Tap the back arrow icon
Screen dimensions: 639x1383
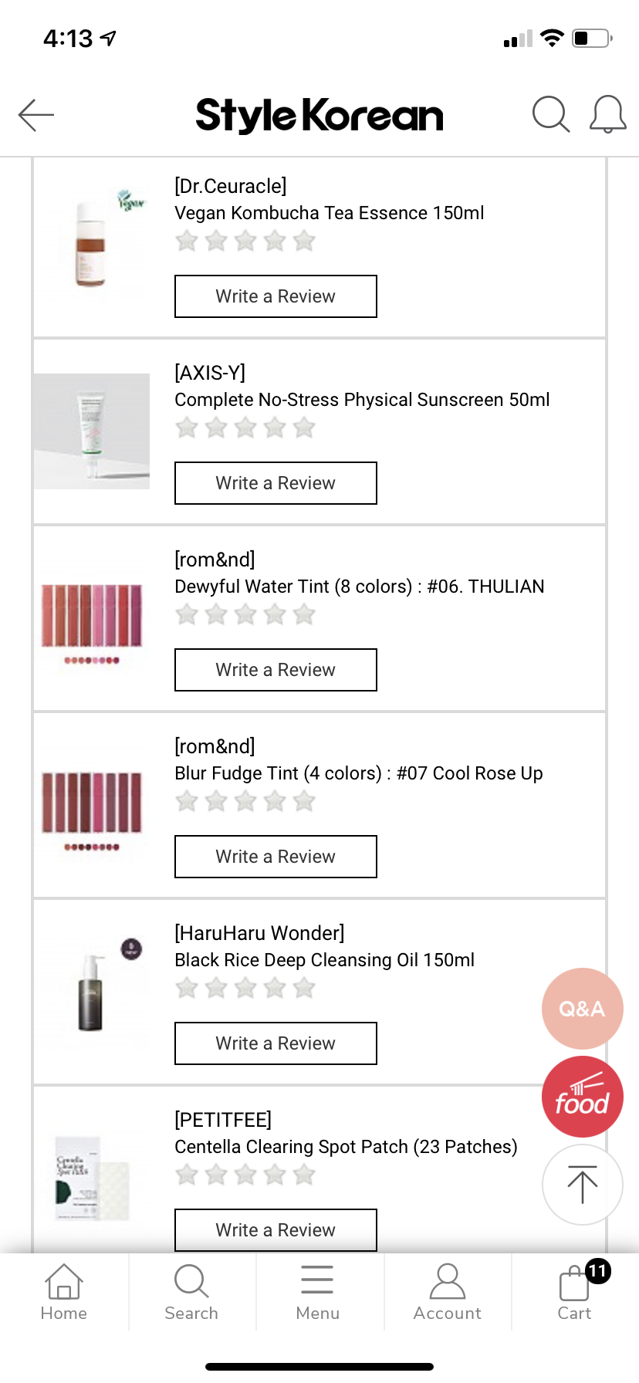(x=36, y=116)
